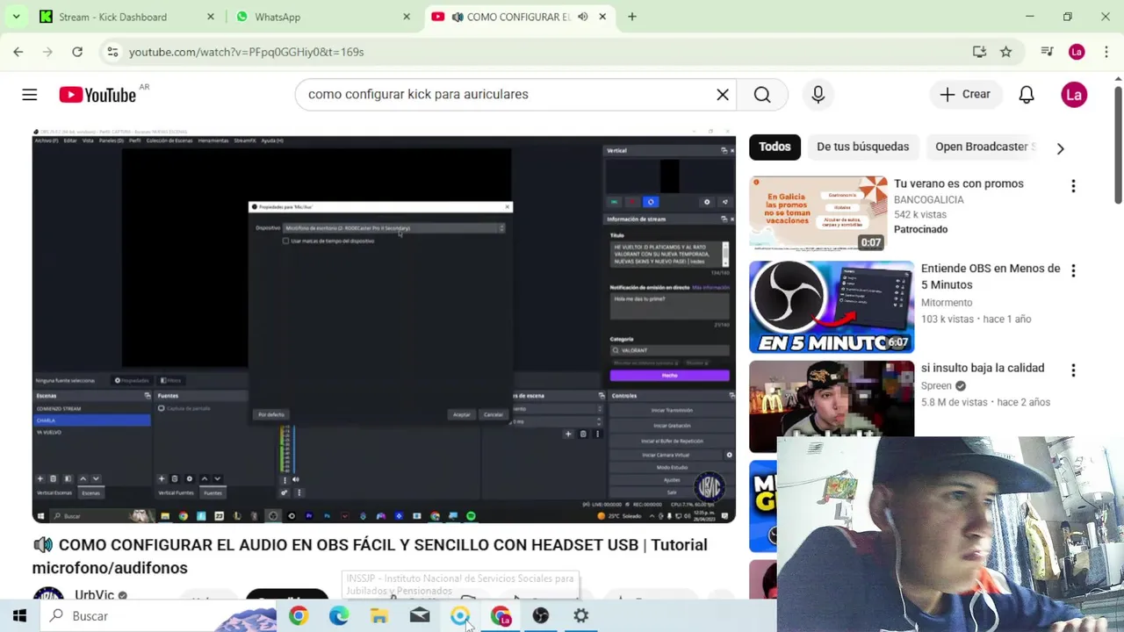Close the Kick Dashboard tab
This screenshot has height=632, width=1124.
pyautogui.click(x=210, y=17)
